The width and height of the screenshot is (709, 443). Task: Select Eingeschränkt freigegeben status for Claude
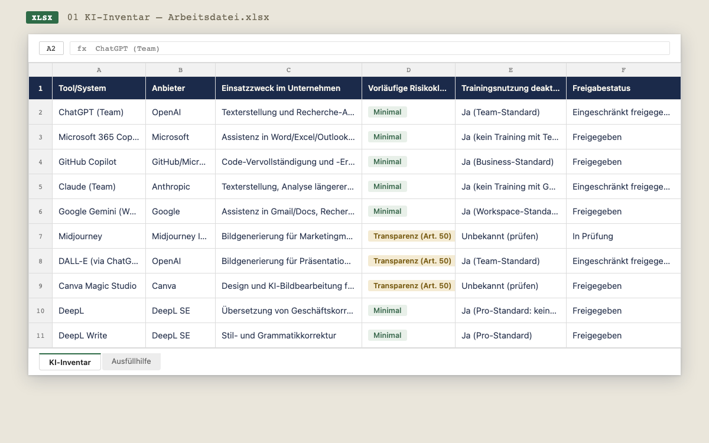[x=623, y=187]
